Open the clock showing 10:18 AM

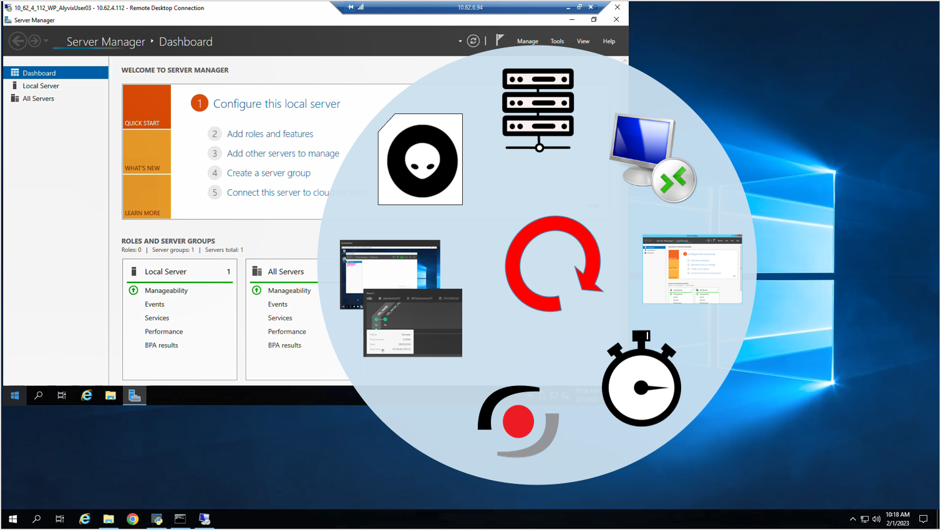coord(898,519)
